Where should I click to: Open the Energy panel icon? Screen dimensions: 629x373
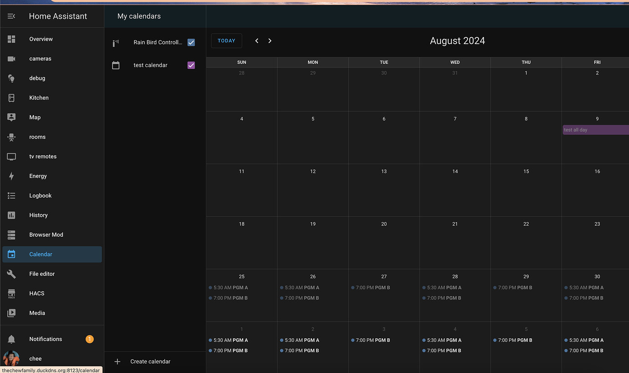[11, 176]
